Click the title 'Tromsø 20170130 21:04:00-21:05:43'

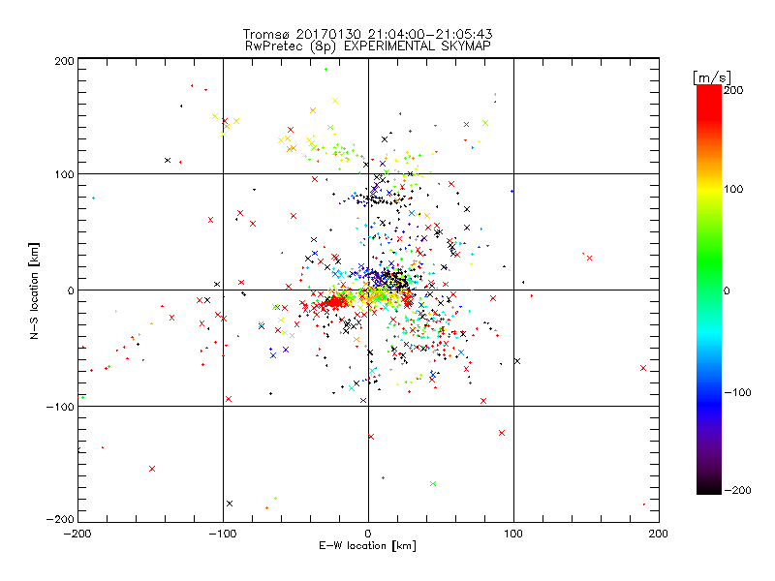367,34
